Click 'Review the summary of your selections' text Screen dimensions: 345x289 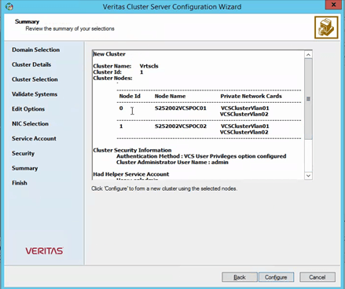pyautogui.click(x=70, y=28)
